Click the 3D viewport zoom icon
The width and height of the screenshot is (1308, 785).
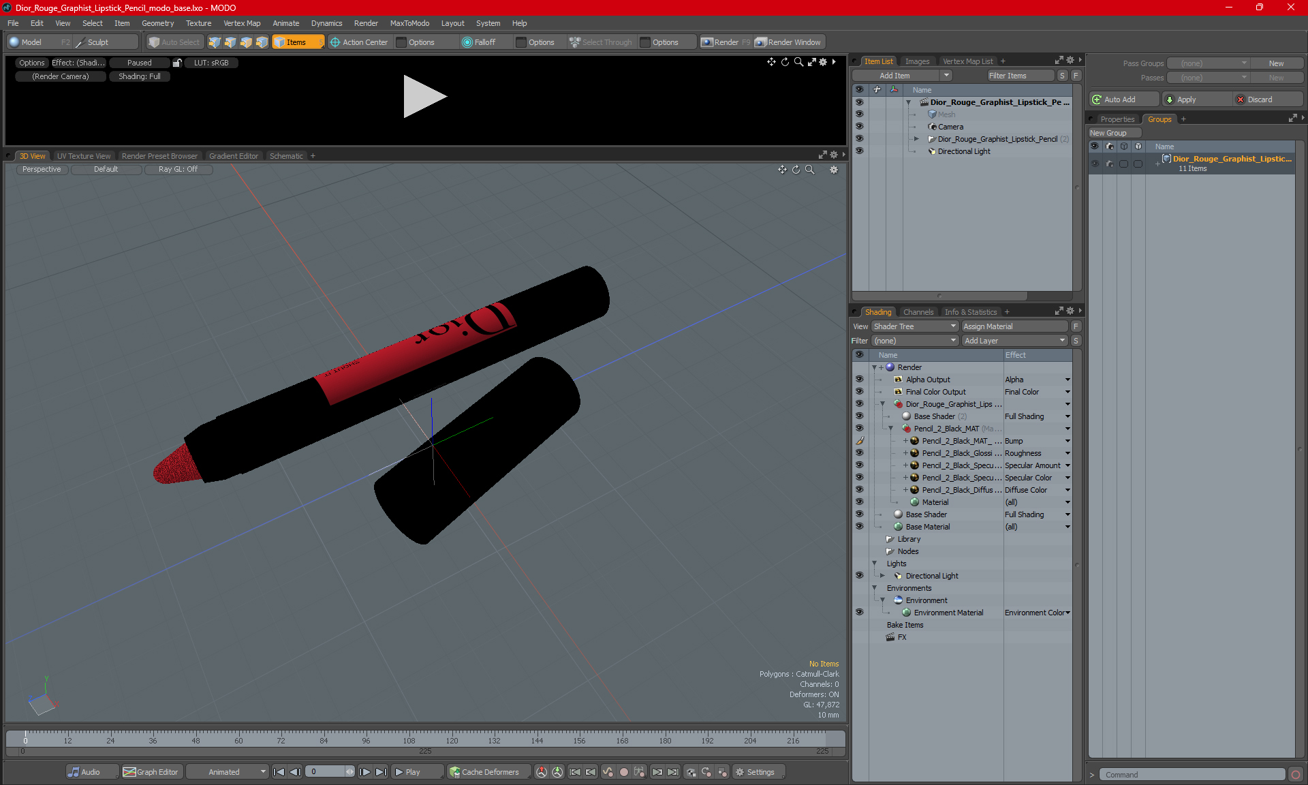(x=809, y=170)
